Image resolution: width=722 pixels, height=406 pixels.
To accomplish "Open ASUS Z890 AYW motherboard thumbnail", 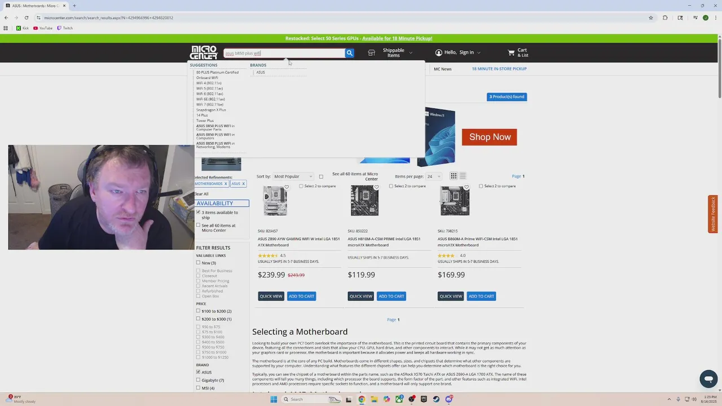I will pyautogui.click(x=275, y=201).
